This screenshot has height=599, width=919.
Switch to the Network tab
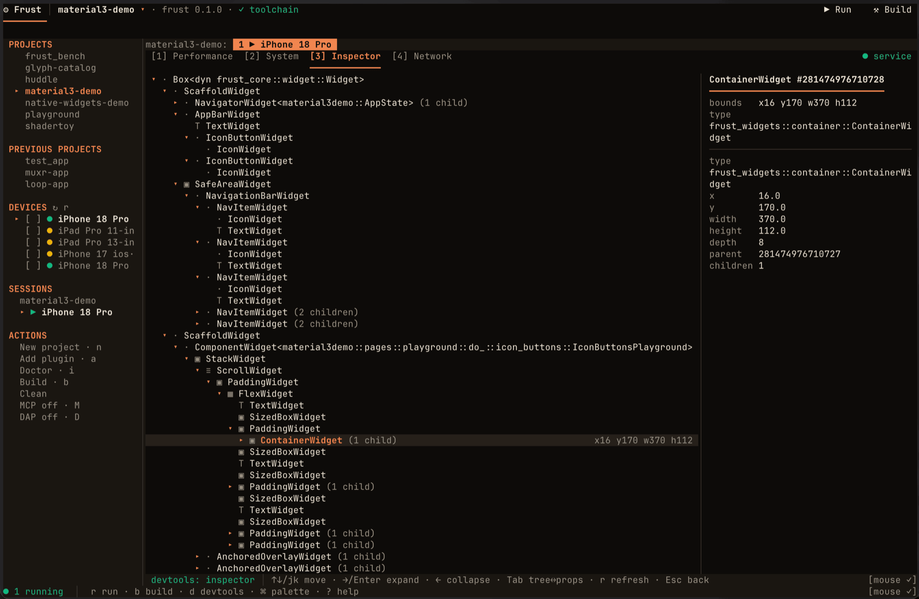[422, 56]
